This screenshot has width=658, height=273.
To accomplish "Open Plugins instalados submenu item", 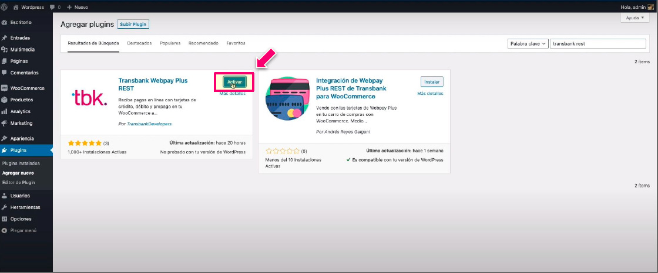I will coord(21,163).
